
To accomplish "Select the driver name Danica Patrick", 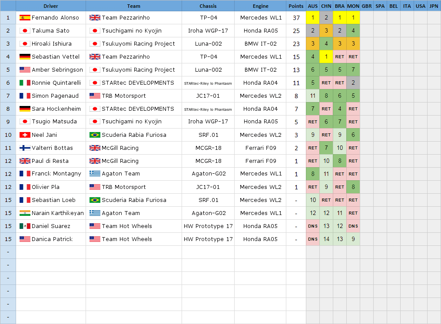I will click(x=52, y=239).
